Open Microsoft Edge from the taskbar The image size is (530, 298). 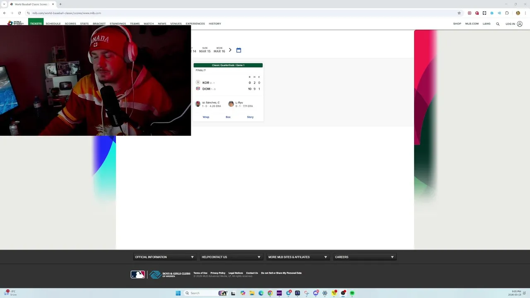point(261,293)
